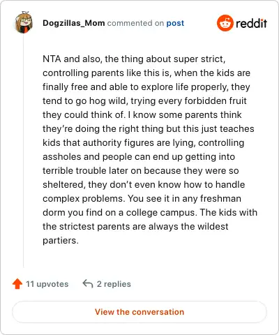Image resolution: width=279 pixels, height=335 pixels.
Task: Click the final word "partiers."
Action: click(61, 241)
